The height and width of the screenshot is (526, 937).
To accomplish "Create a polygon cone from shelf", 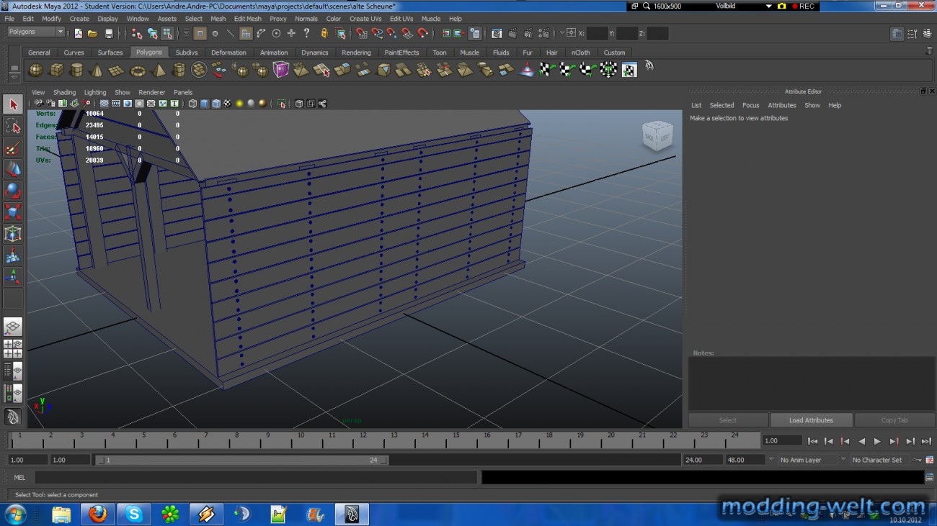I will pos(96,70).
